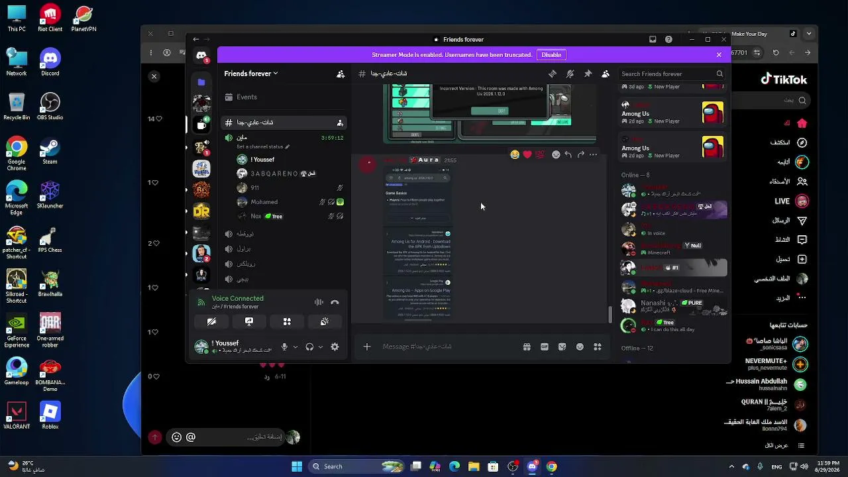Add reaction to the hovered message

point(556,154)
